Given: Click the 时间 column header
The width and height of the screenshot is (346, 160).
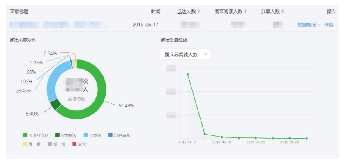Looking at the screenshot, I should click(x=156, y=11).
